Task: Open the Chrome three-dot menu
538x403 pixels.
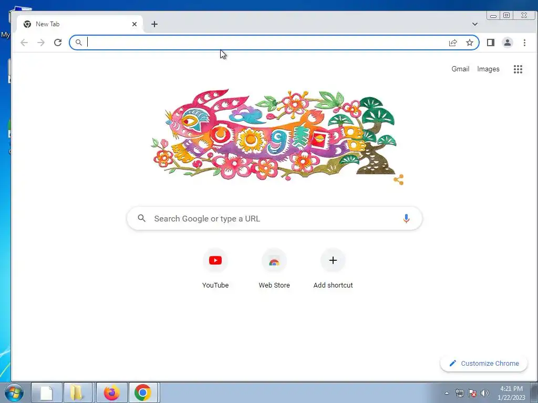Action: tap(524, 43)
